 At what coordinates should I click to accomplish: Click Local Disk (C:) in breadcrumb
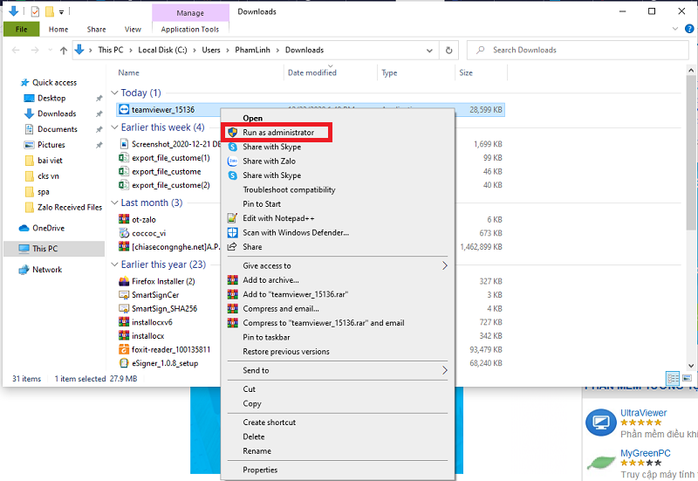[x=162, y=51]
